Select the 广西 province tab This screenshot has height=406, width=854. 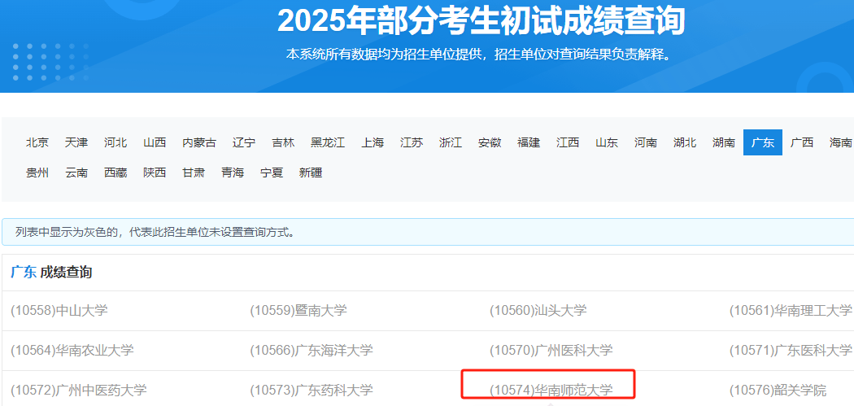click(x=802, y=142)
